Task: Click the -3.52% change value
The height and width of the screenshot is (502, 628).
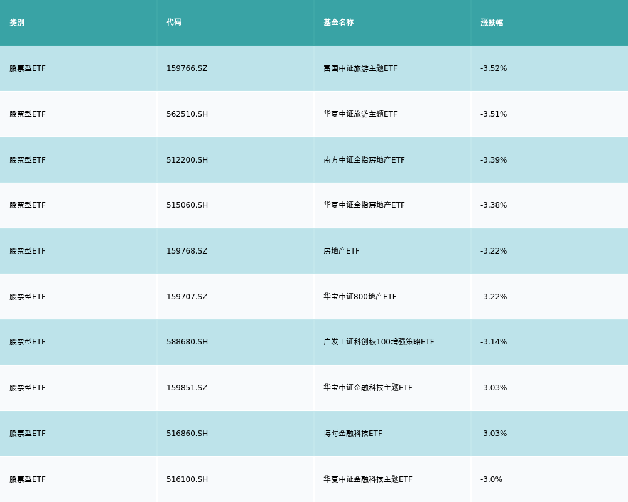Action: pyautogui.click(x=494, y=68)
